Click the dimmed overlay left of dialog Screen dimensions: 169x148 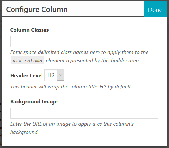tap(1, 77)
